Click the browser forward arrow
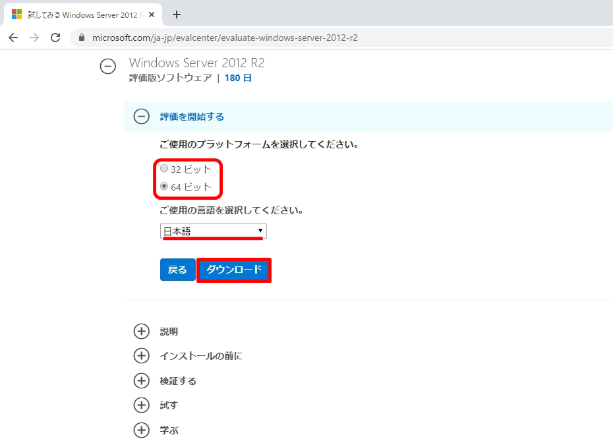This screenshot has width=613, height=443. 34,38
